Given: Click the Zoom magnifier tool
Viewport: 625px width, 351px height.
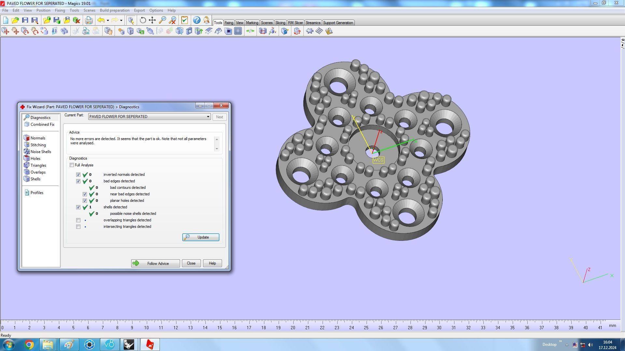Looking at the screenshot, I should point(162,20).
